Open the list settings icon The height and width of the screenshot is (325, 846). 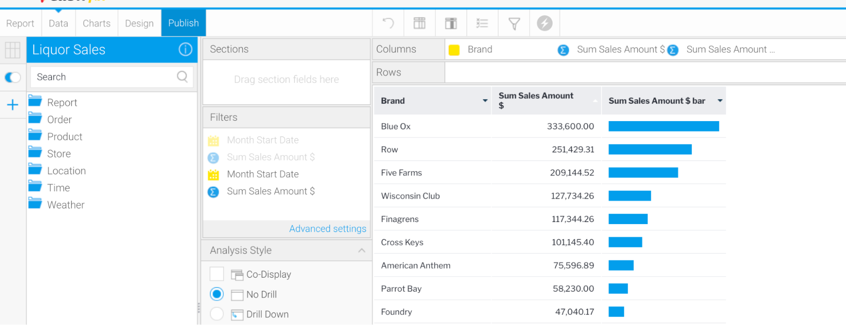(482, 23)
